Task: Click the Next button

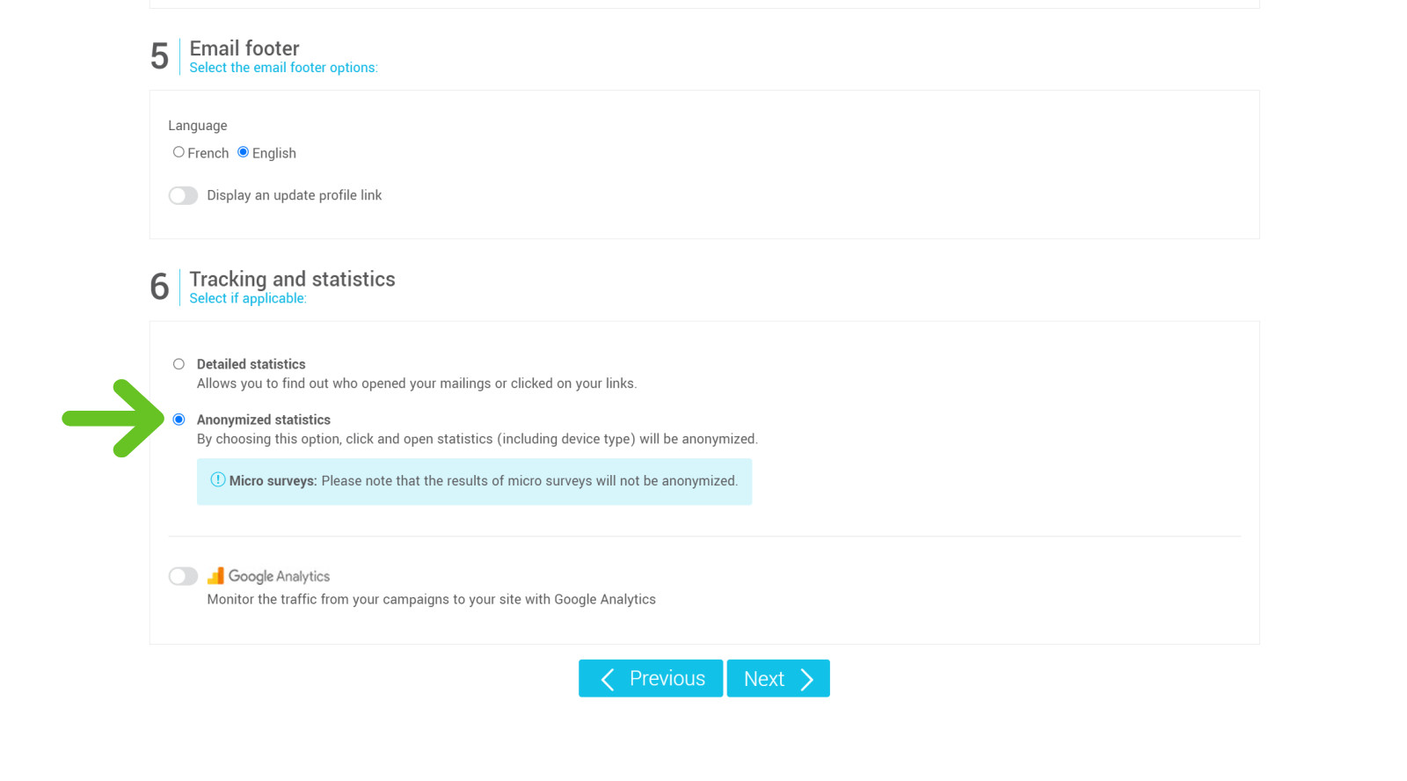Action: pos(777,678)
